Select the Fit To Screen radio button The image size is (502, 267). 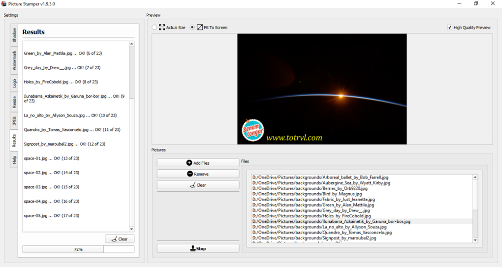pyautogui.click(x=192, y=28)
